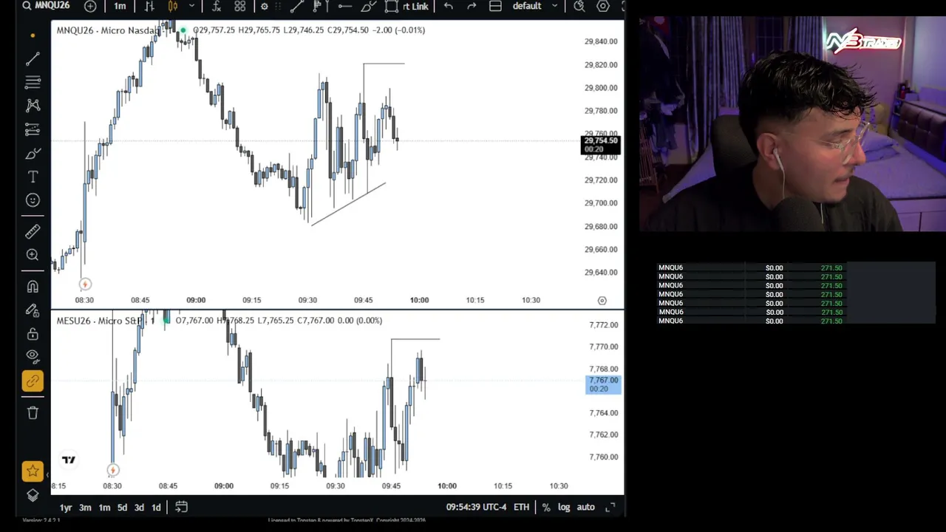Open the emoji icons tool
The image size is (946, 532).
click(33, 200)
